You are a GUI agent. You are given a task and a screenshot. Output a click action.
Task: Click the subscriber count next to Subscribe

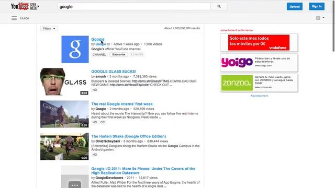click(137, 54)
